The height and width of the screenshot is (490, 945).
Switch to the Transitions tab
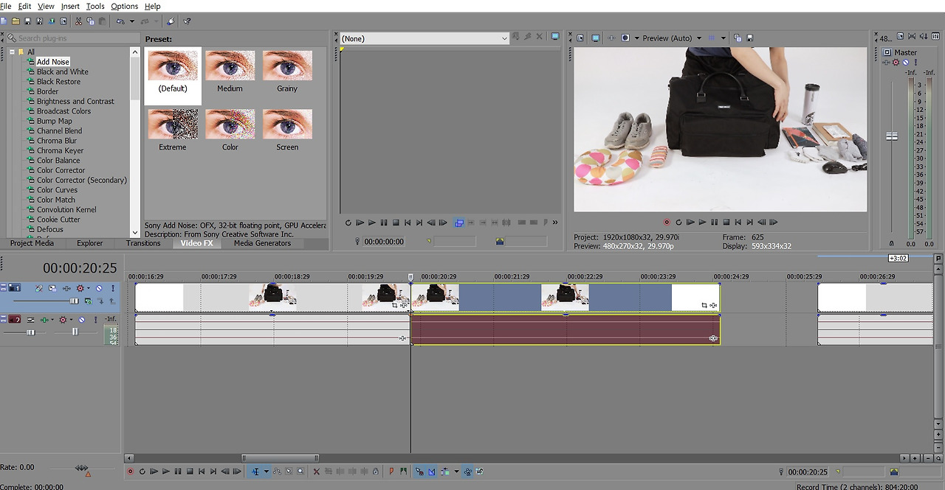pyautogui.click(x=143, y=243)
